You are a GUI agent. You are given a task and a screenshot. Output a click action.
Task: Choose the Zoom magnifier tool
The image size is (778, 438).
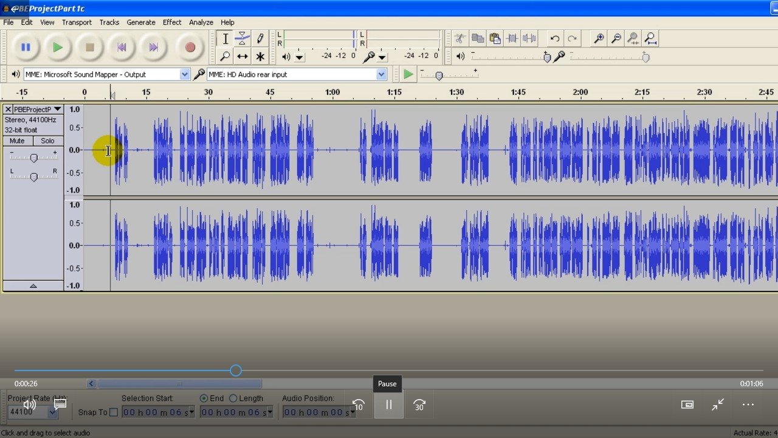pos(225,57)
